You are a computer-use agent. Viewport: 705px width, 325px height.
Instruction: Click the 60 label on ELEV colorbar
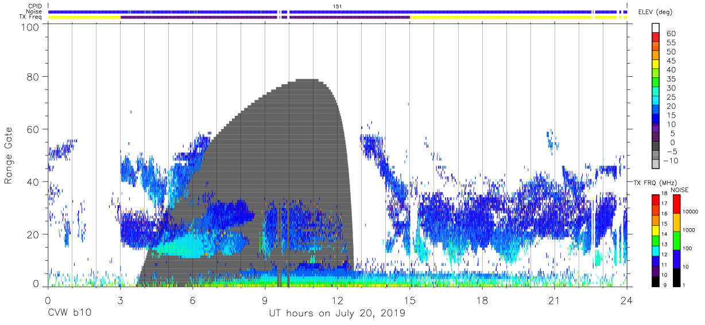(671, 34)
